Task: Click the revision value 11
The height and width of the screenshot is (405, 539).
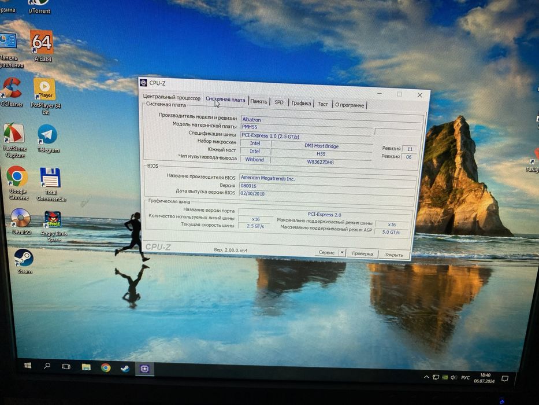Action: tap(410, 149)
